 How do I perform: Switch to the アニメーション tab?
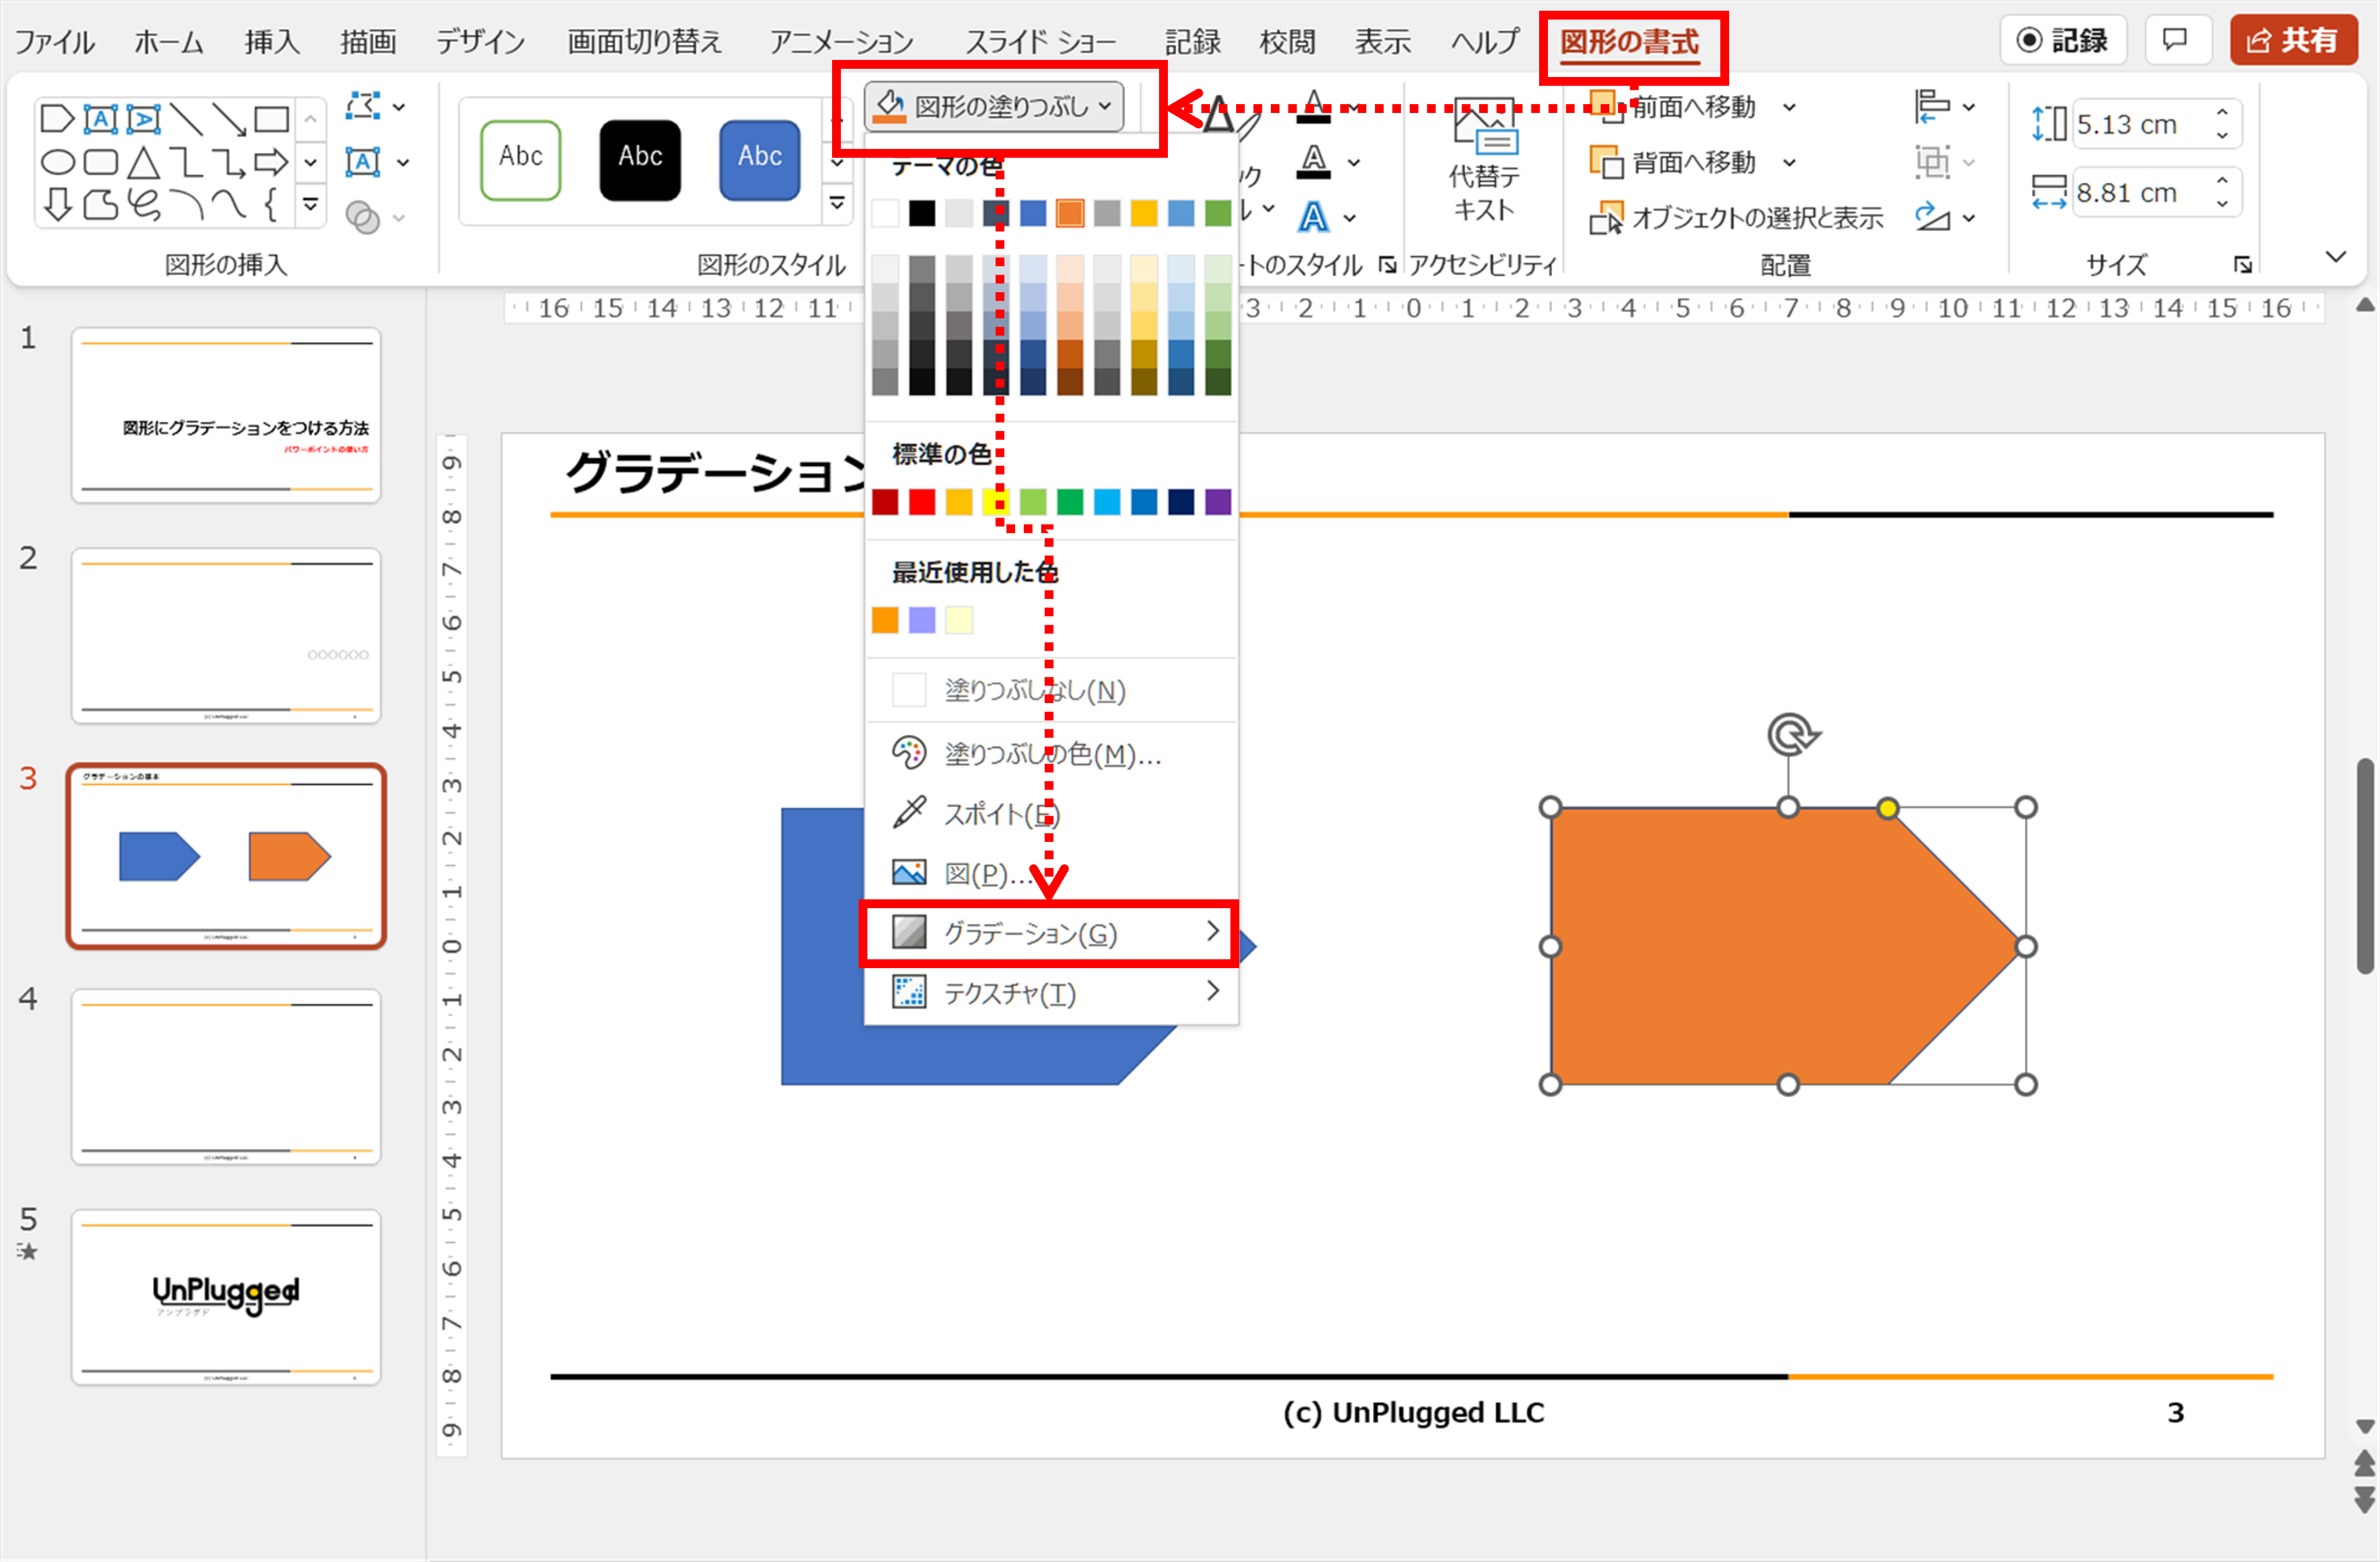point(841,42)
